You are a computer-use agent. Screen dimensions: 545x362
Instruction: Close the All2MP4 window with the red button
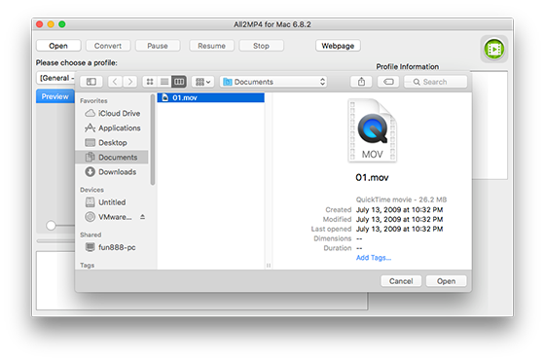click(40, 24)
